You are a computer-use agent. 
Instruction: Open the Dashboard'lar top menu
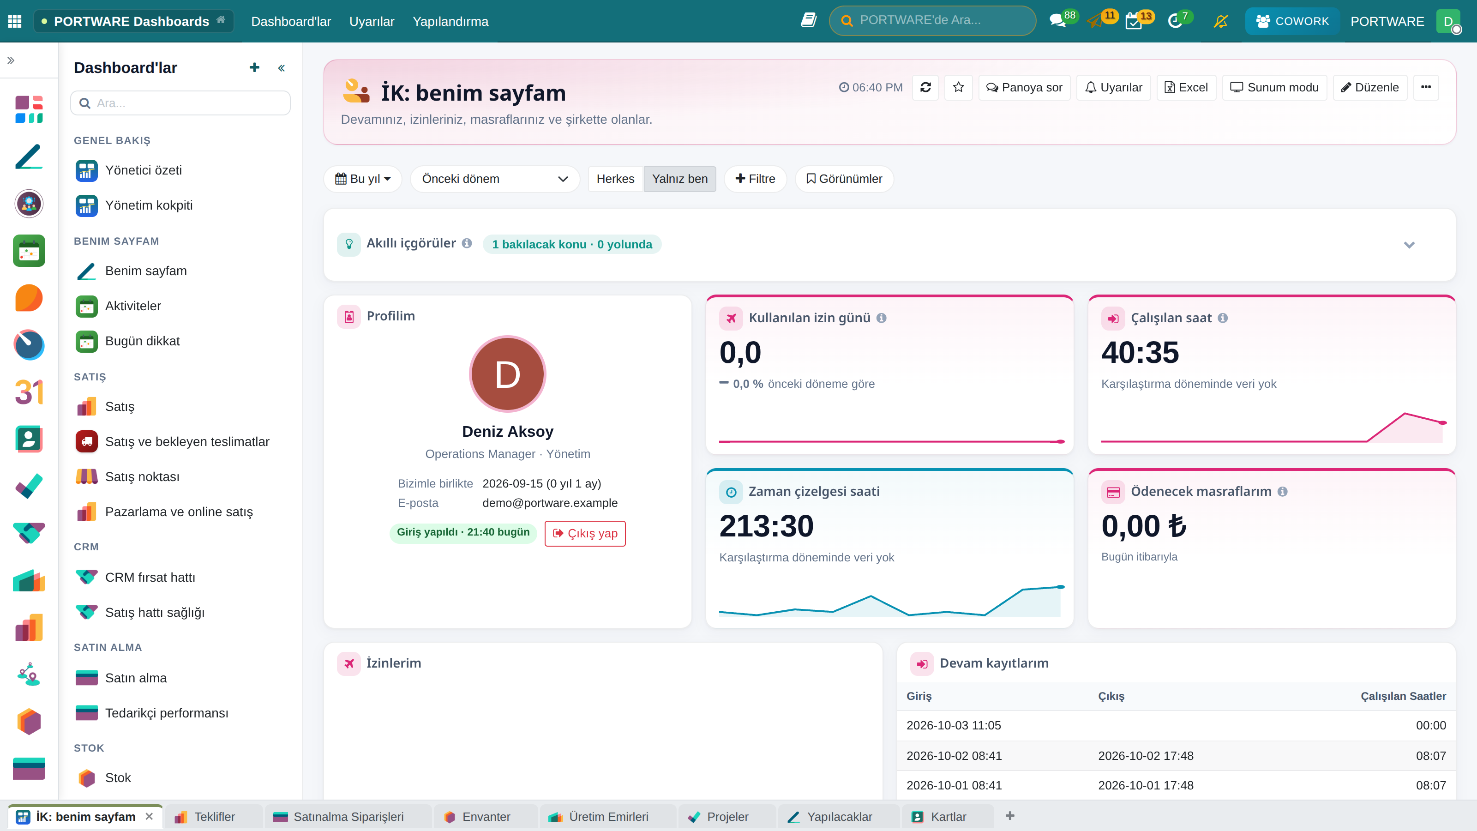point(291,21)
